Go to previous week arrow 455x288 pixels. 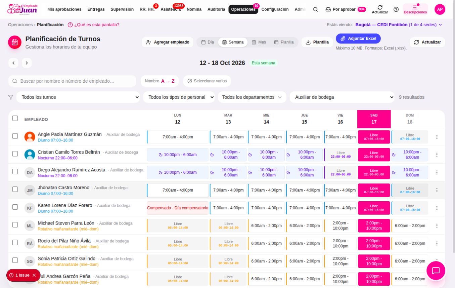tap(13, 63)
